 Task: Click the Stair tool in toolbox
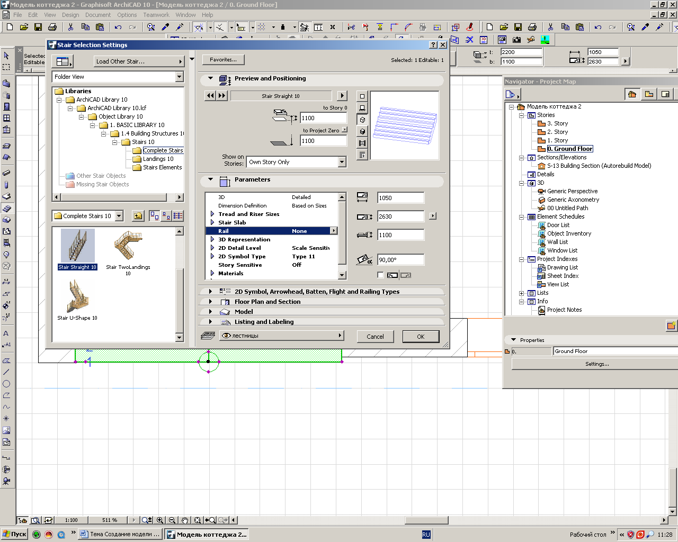(x=6, y=208)
